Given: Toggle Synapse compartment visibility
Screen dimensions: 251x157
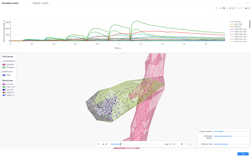Looking at the screenshot, I should (x=4, y=68).
